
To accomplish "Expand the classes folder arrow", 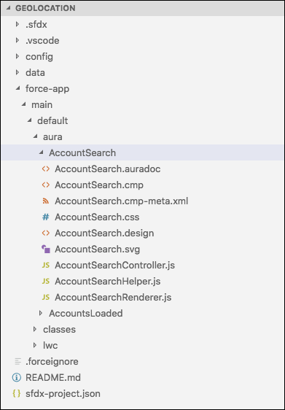I will [x=35, y=330].
